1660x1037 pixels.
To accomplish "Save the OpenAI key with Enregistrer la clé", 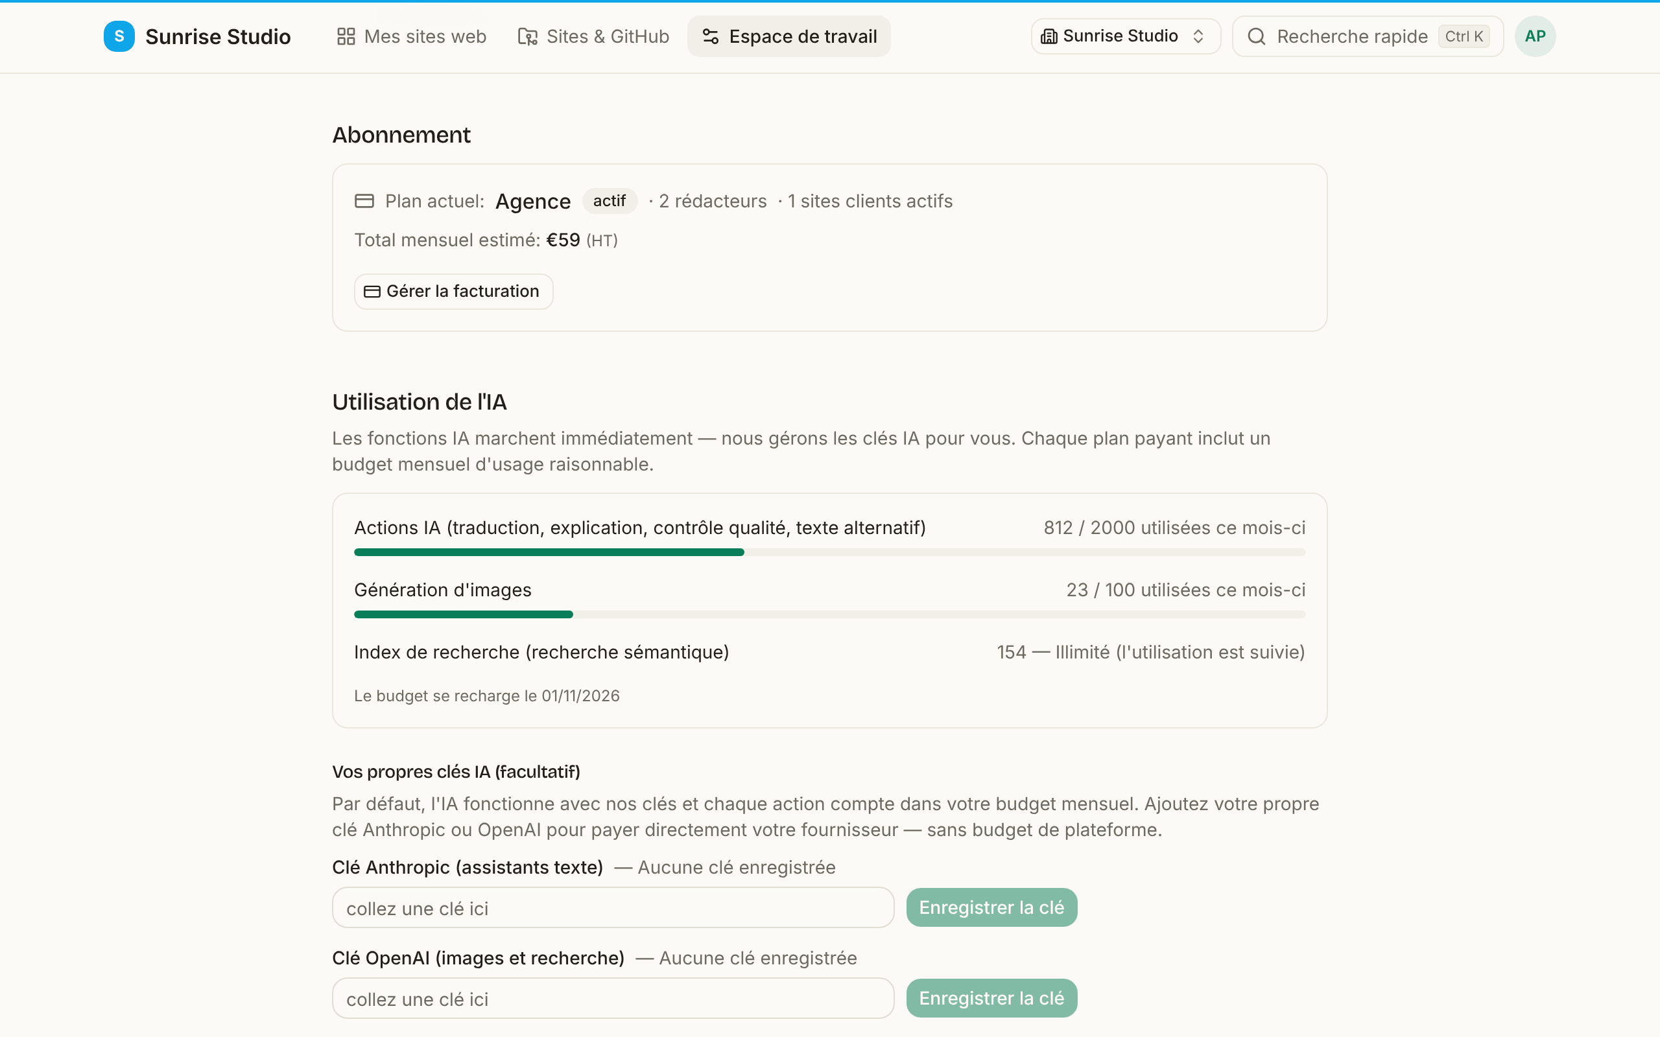I will pyautogui.click(x=991, y=998).
